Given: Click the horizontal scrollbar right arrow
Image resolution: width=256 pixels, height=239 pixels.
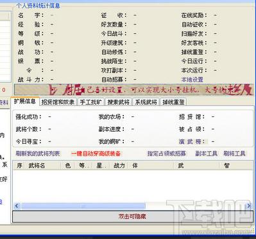Looking at the screenshot, I should point(249,206).
